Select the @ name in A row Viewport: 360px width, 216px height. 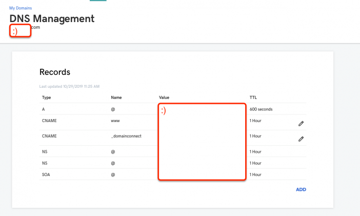(x=113, y=109)
